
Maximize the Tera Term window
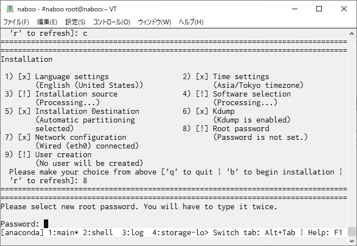click(319, 9)
